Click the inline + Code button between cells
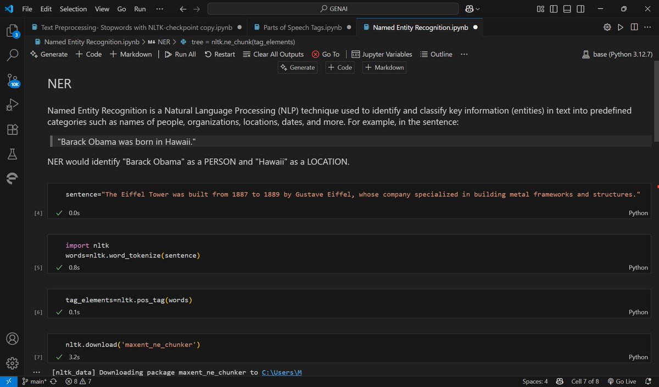The image size is (659, 387). 340,67
